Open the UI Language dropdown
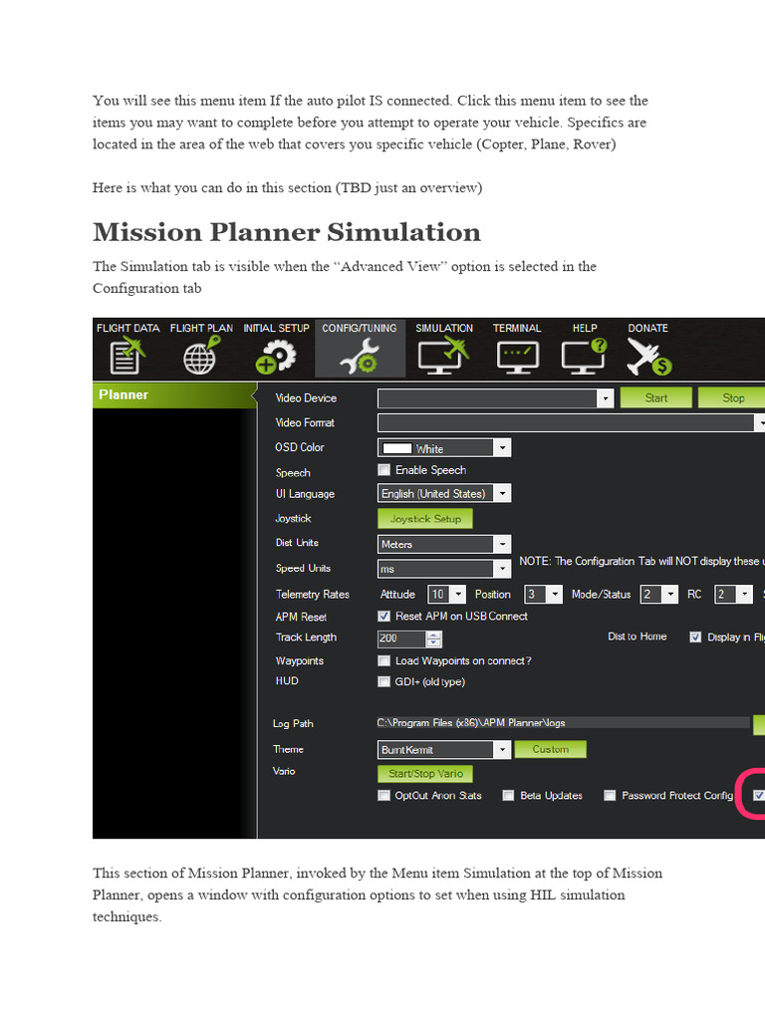This screenshot has height=1020, width=765. [502, 493]
